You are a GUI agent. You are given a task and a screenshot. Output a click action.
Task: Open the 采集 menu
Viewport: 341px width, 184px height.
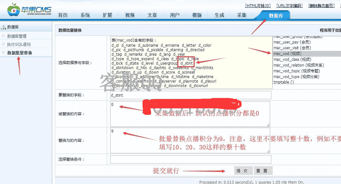(242, 15)
